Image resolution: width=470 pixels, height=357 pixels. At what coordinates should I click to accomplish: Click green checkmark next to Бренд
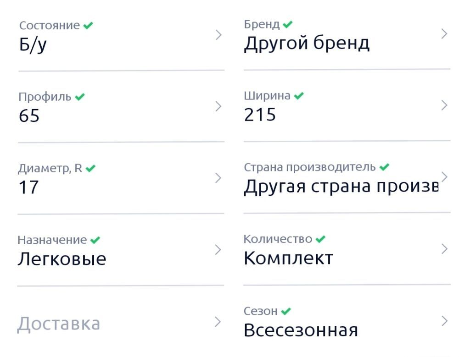[287, 24]
